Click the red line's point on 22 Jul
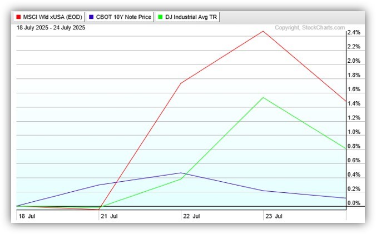Screen dimensions: 376x234 pos(181,83)
